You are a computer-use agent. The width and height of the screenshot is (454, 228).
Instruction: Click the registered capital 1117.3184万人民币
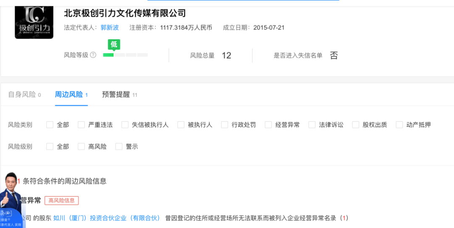tap(186, 28)
